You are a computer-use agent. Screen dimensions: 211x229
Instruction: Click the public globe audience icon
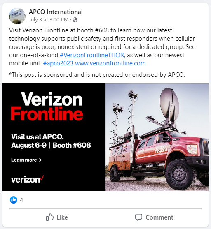click(75, 20)
